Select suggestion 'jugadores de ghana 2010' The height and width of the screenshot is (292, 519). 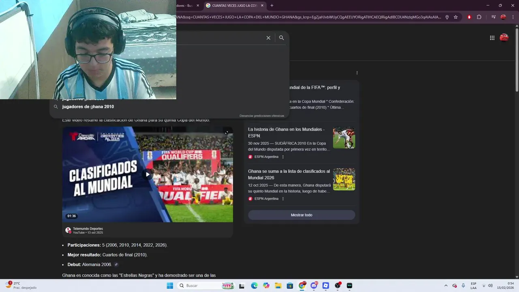coord(88,107)
